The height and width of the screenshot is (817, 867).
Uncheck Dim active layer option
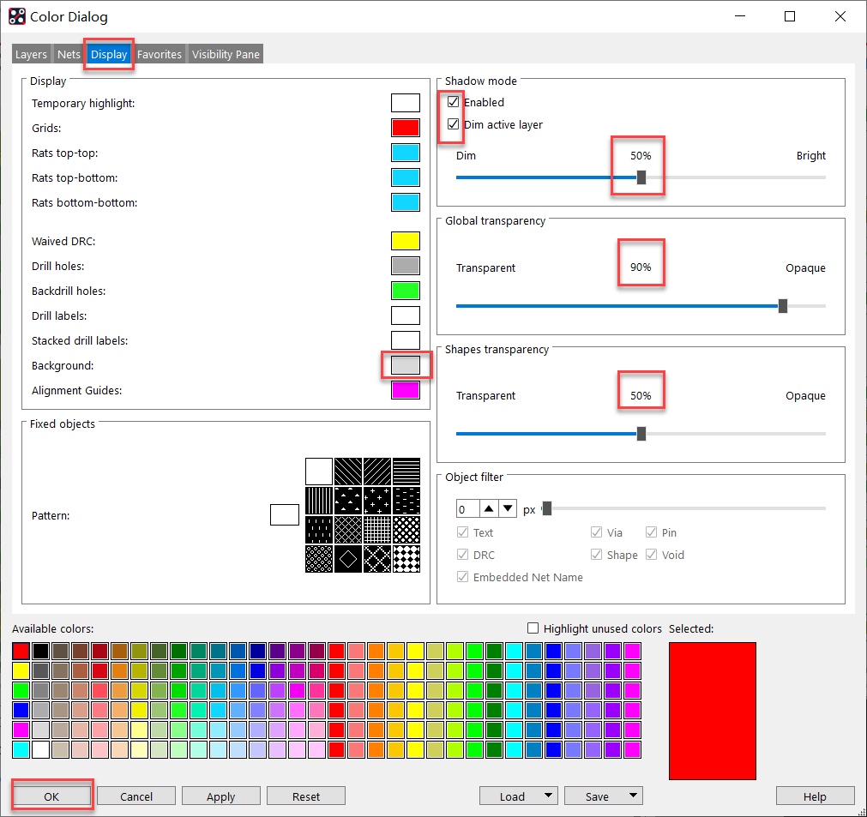(453, 124)
